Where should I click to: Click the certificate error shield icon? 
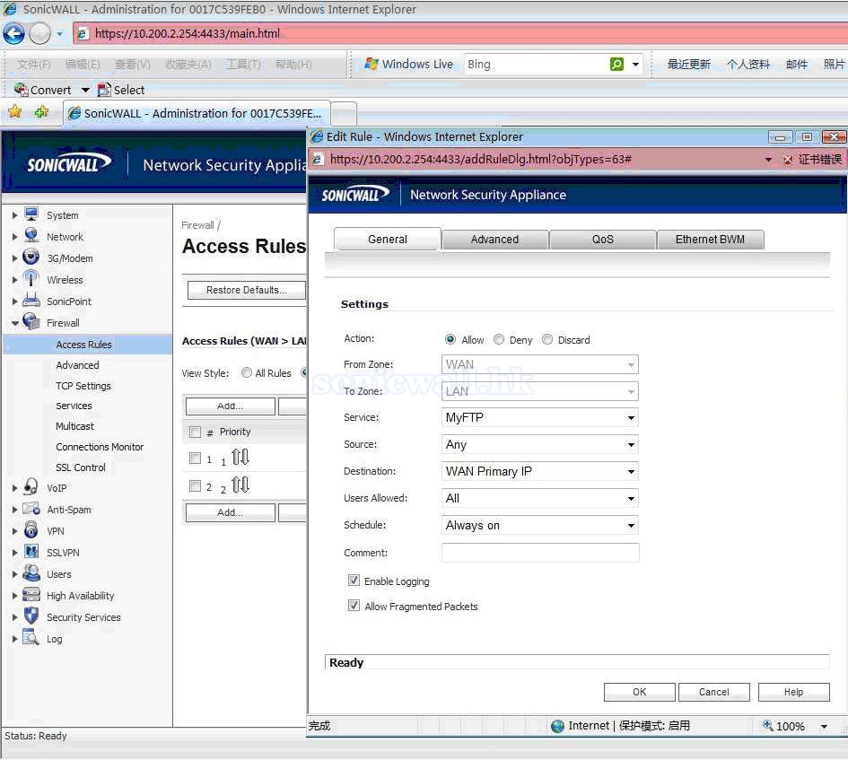pyautogui.click(x=788, y=160)
